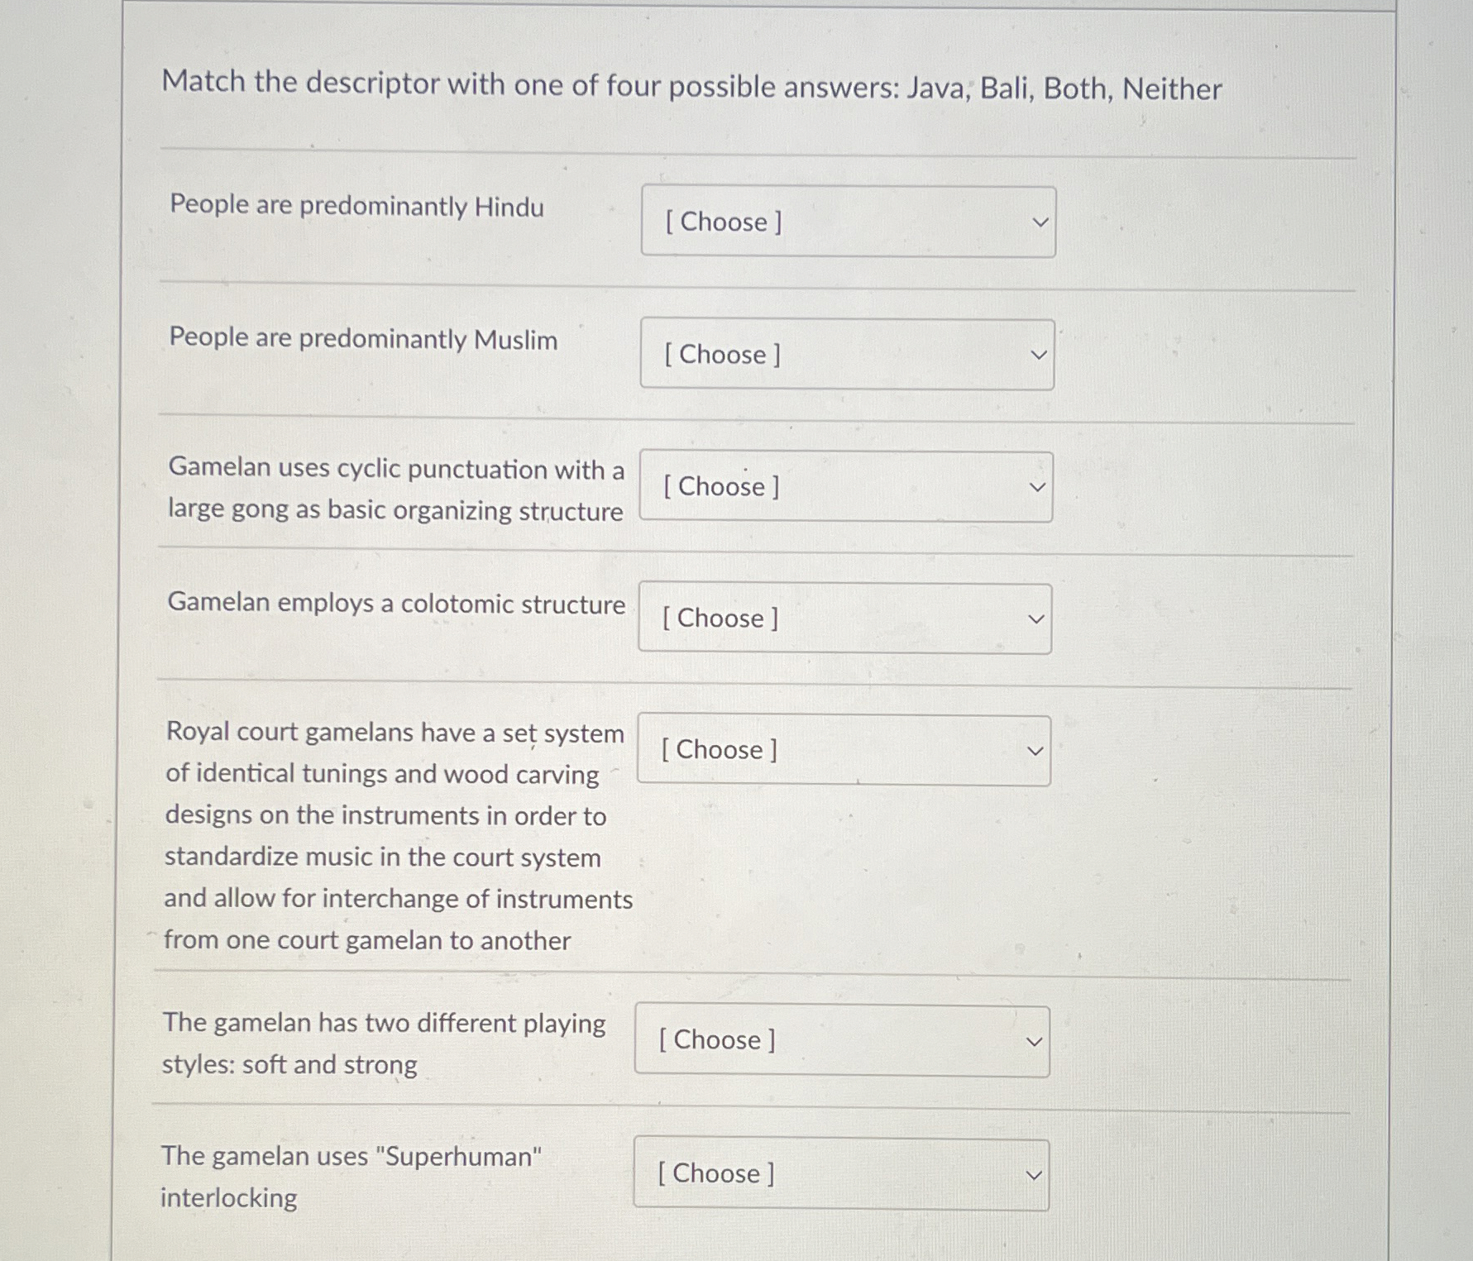Open the 'colotomic structure' answer dropdown
This screenshot has width=1473, height=1261.
[x=844, y=619]
